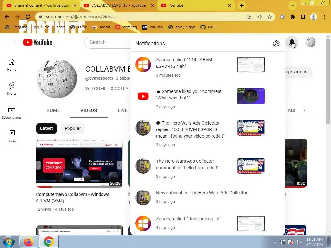Click the COLLABVM channel Wikipedia globe avatar
Viewport: 331px width, 248px height.
point(57,79)
